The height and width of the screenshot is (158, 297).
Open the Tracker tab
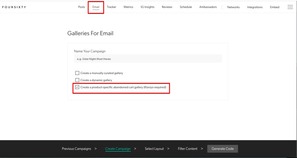click(x=111, y=7)
